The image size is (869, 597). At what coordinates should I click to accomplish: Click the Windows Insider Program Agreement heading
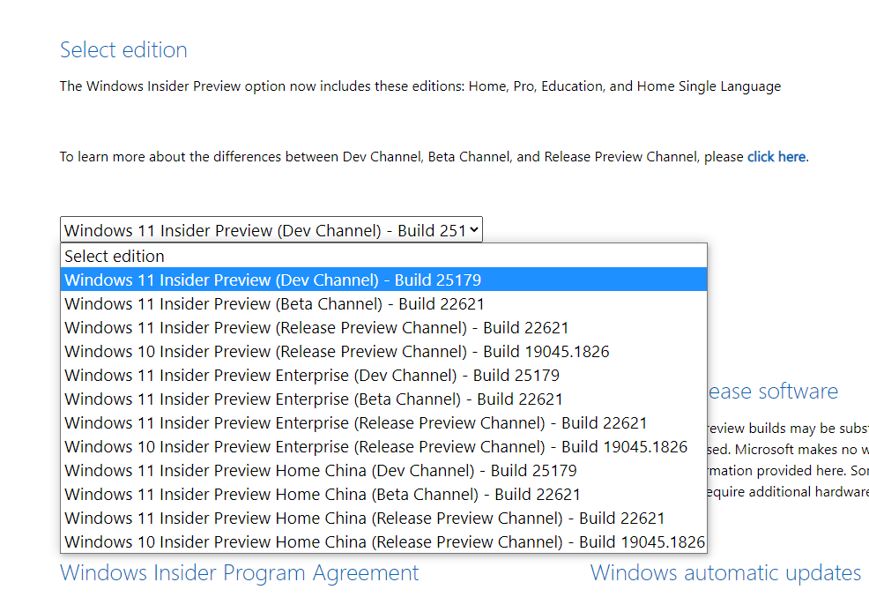[x=240, y=572]
